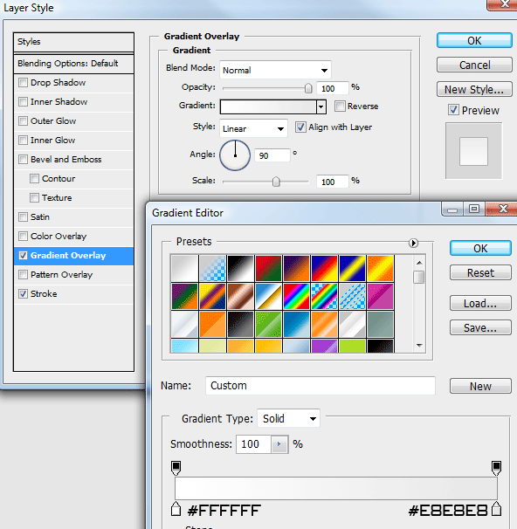Toggle the Preview checkbox
The image size is (517, 529).
pyautogui.click(x=453, y=110)
